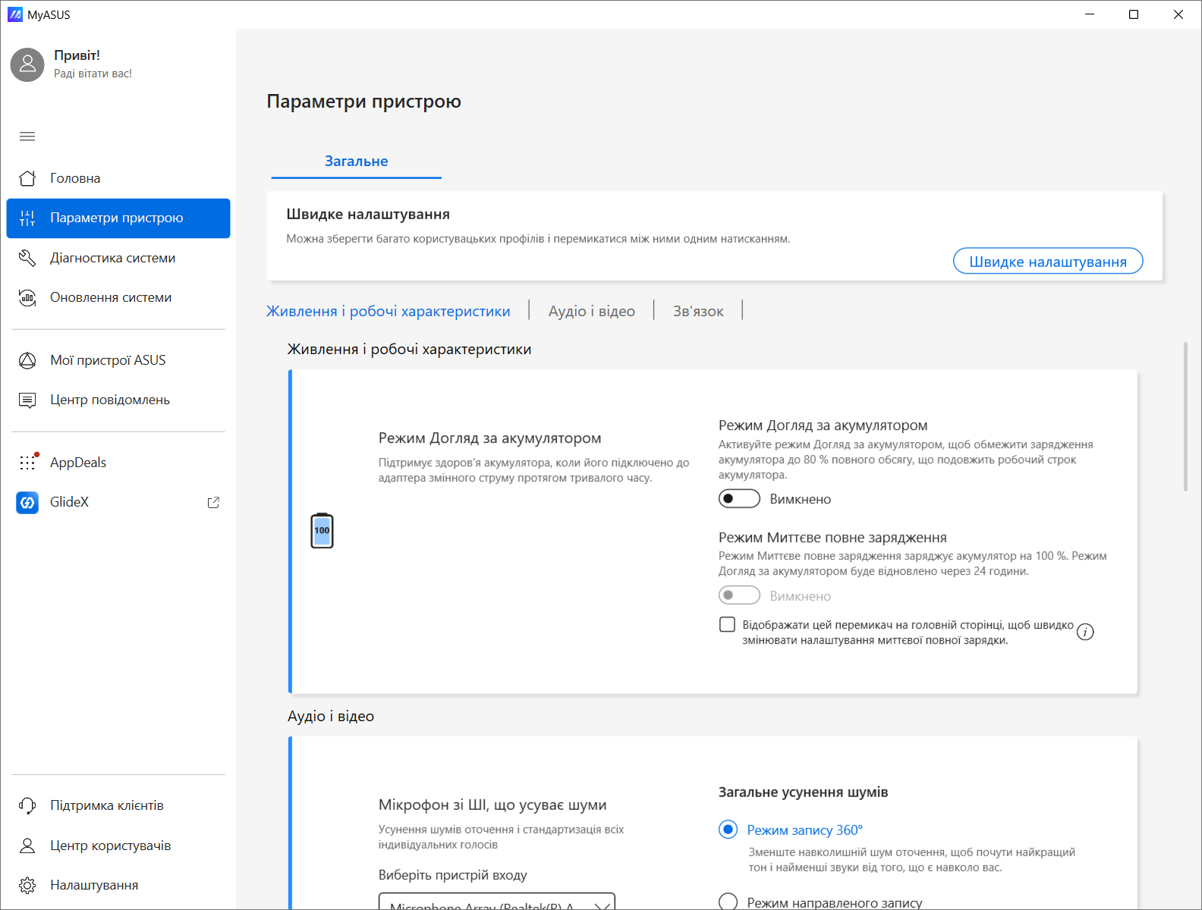Open Мої пристрої ASUS icon
Image resolution: width=1202 pixels, height=910 pixels.
27,360
